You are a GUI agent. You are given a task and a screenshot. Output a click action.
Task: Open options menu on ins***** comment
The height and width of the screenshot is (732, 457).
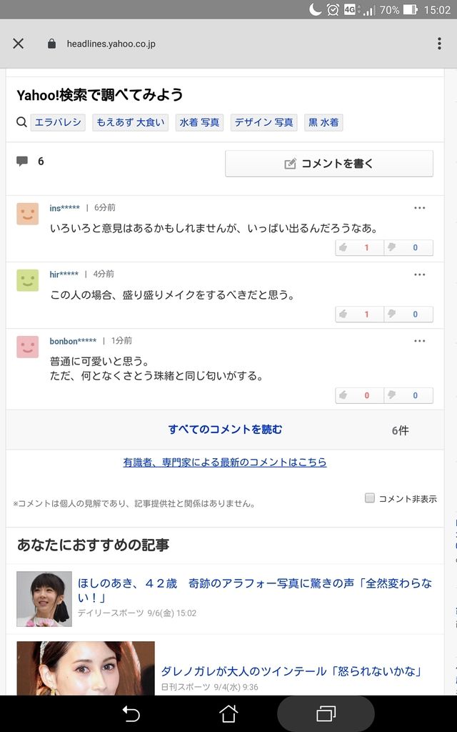419,208
